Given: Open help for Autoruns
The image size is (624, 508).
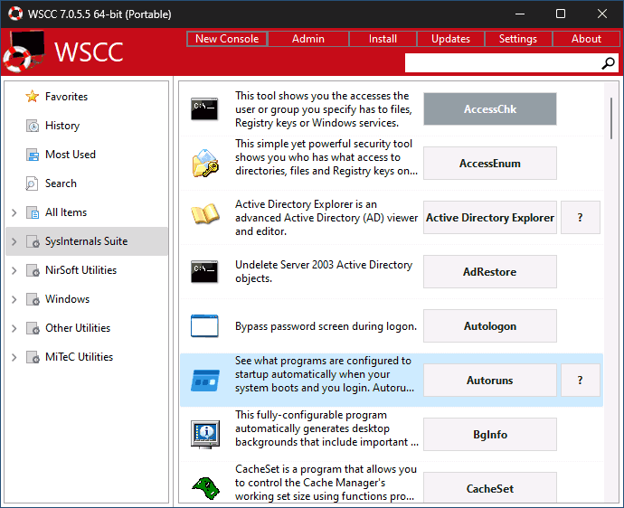Looking at the screenshot, I should pyautogui.click(x=581, y=381).
